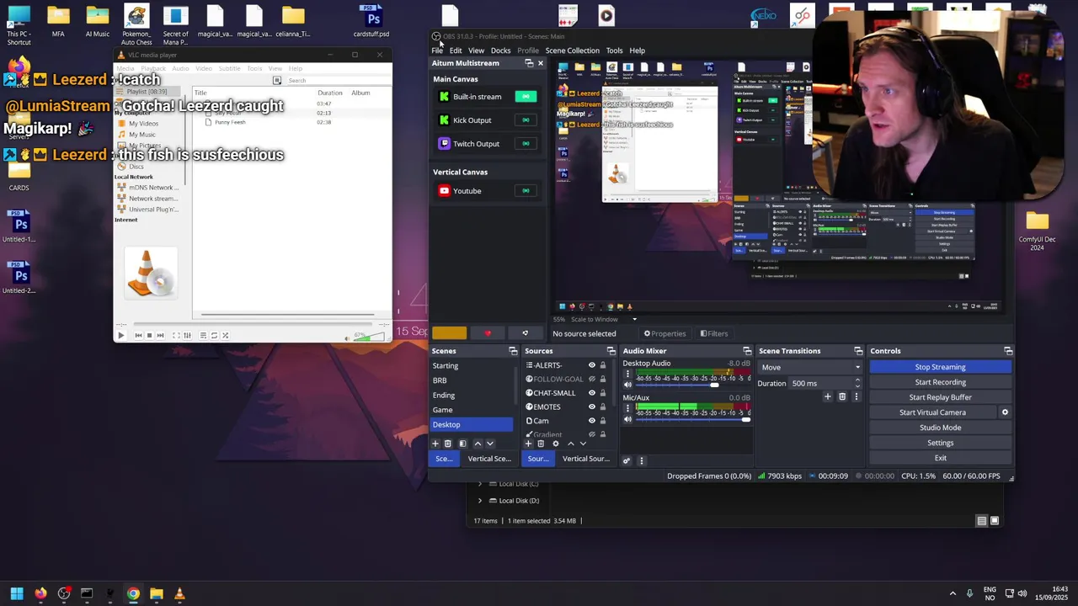Open scene filters icon in Scenes dock
Viewport: 1078px width, 606px height.
(x=462, y=444)
